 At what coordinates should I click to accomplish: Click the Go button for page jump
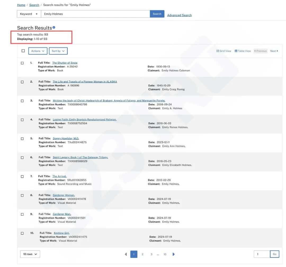click(x=275, y=254)
